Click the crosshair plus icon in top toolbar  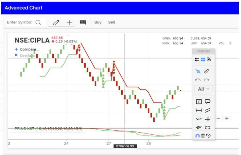click(x=69, y=22)
